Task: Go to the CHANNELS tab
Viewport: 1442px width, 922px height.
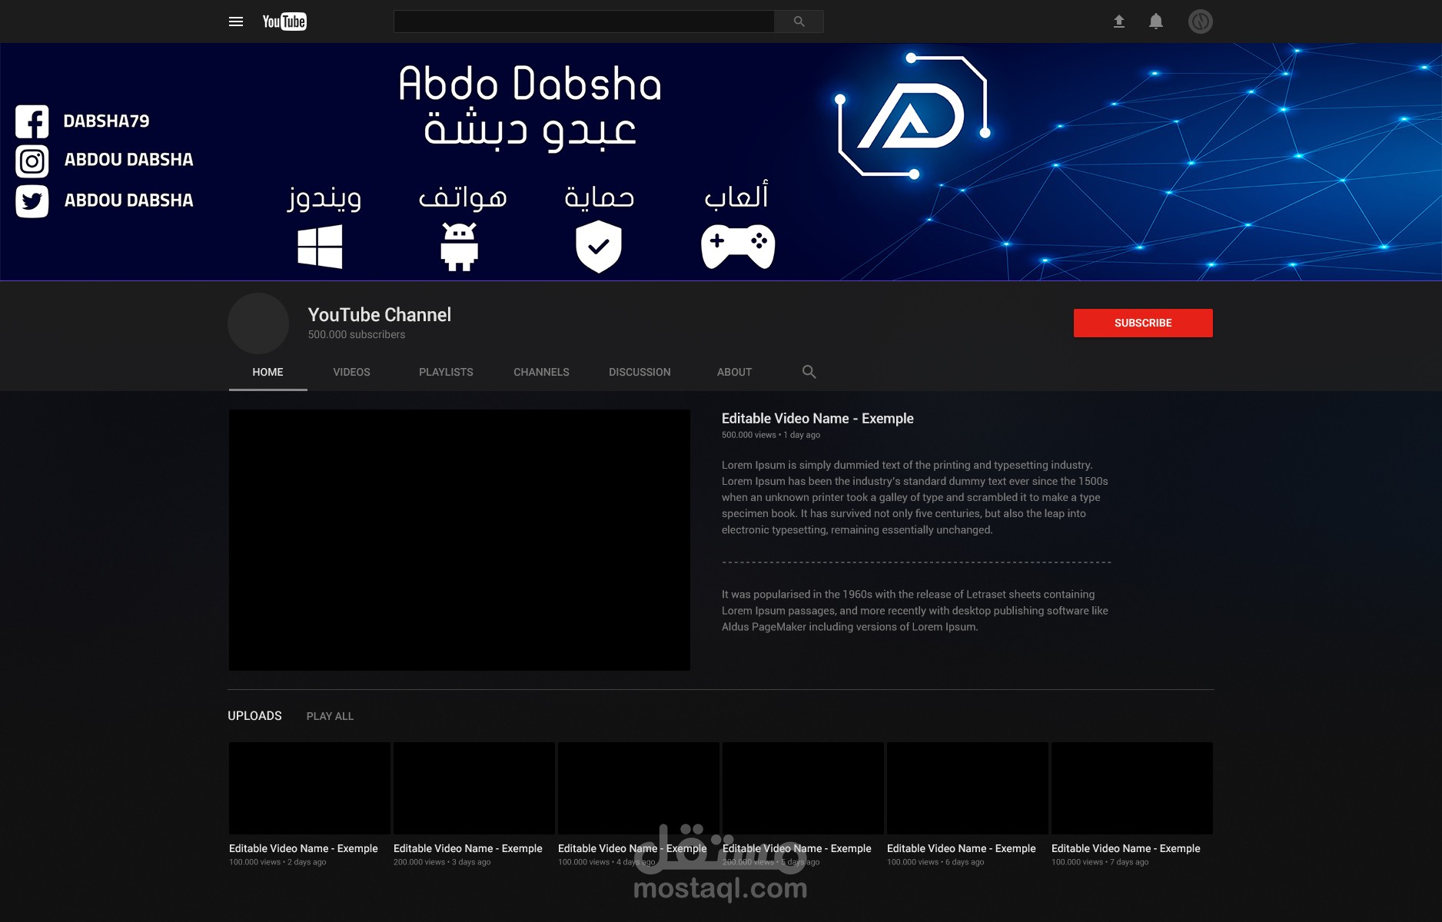Action: click(x=541, y=372)
